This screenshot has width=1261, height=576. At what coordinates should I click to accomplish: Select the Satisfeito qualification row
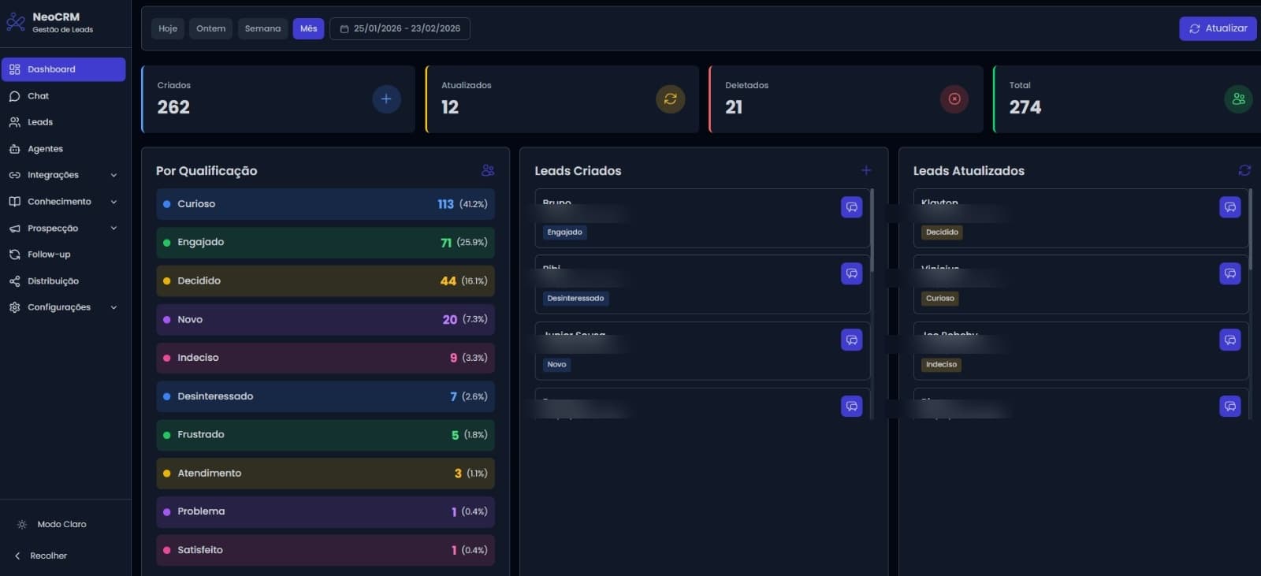325,550
